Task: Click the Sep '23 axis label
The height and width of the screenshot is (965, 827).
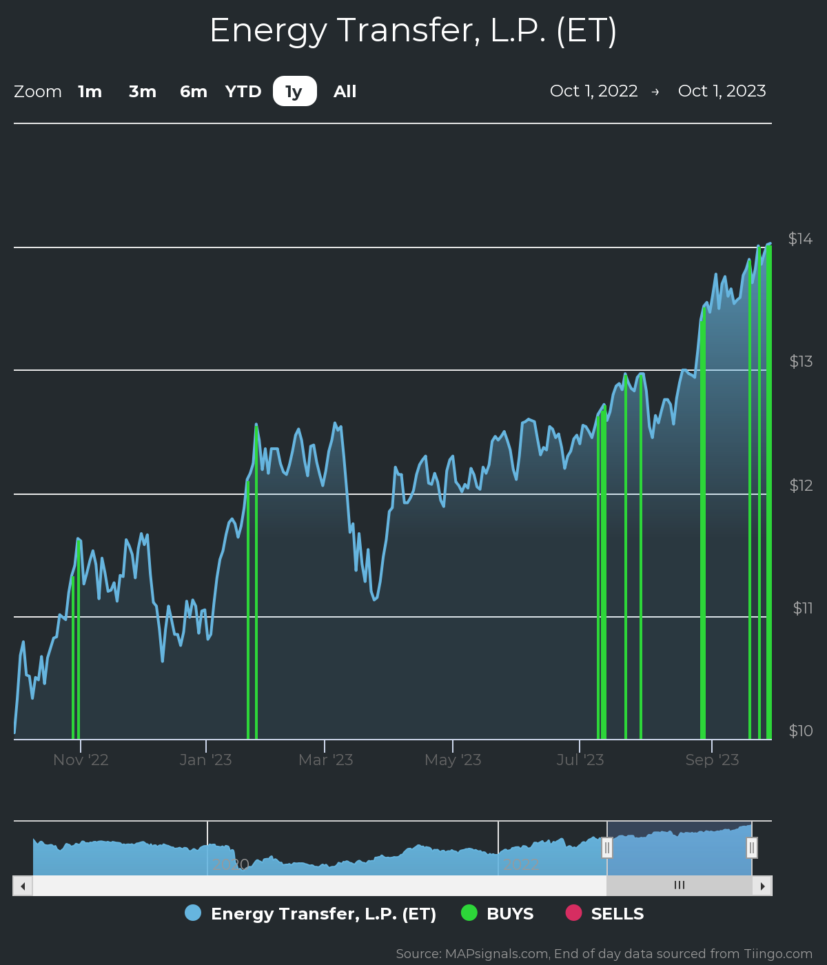Action: tap(712, 760)
